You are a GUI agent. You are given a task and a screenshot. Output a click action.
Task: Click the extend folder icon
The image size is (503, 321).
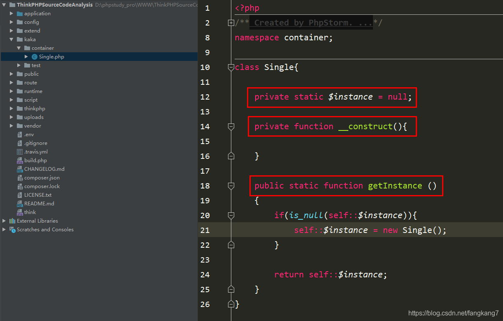point(20,31)
